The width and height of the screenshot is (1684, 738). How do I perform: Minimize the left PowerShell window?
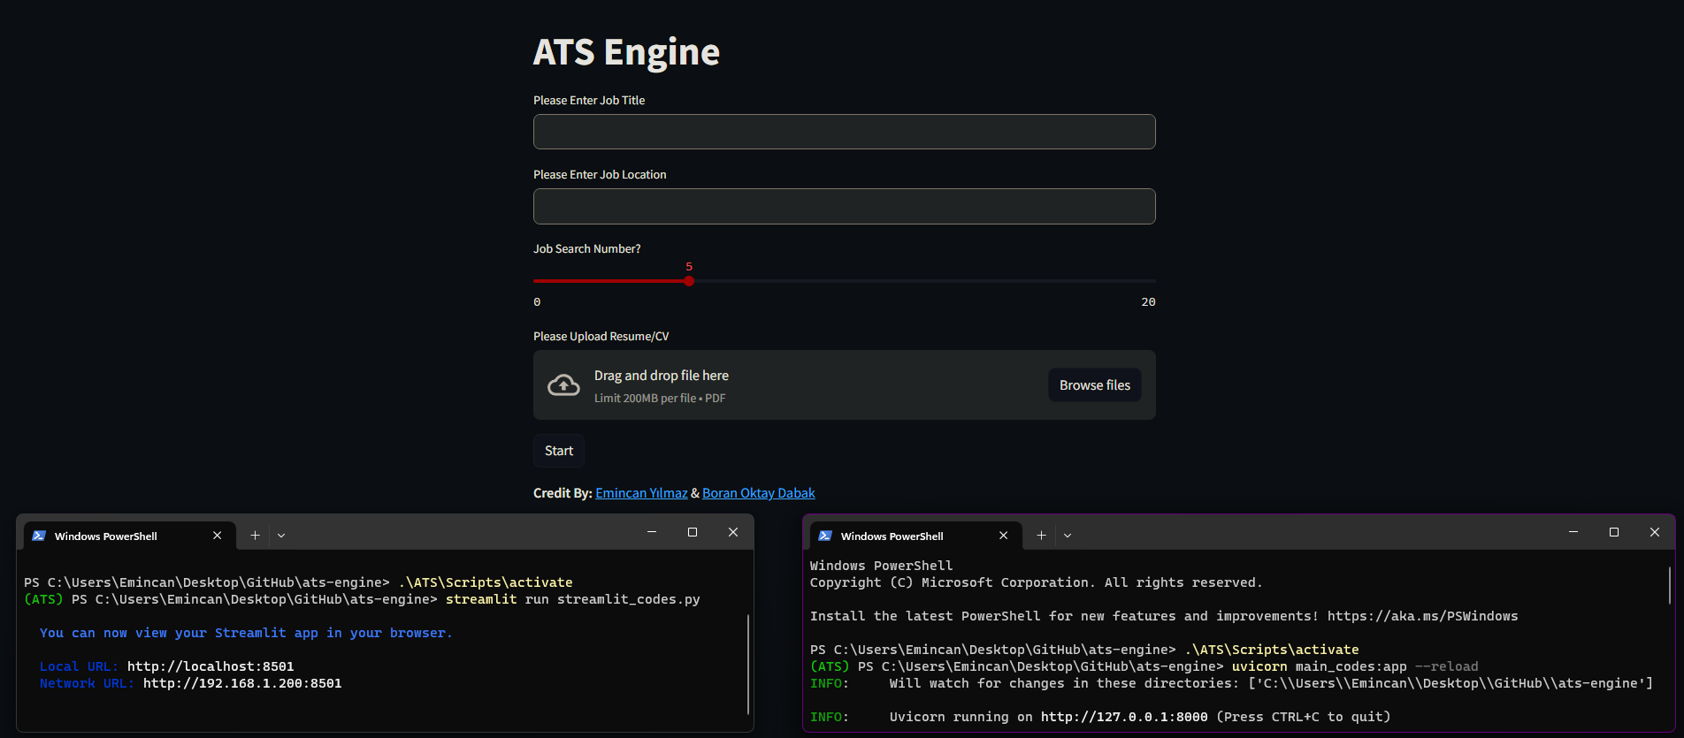tap(652, 532)
